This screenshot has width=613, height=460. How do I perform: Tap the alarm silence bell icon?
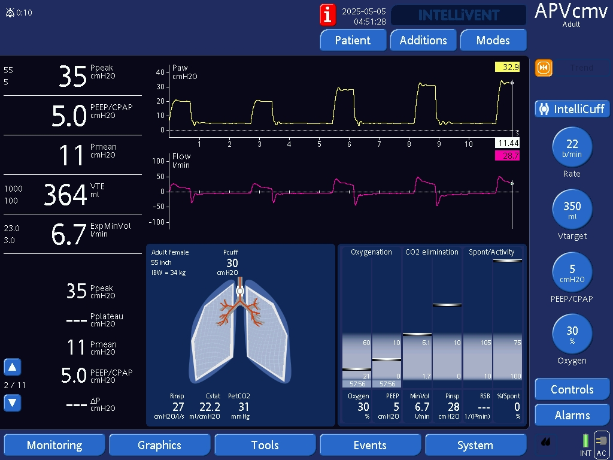(10, 13)
